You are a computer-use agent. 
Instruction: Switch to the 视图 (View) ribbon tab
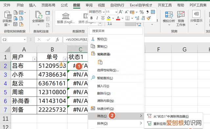pyautogui.click(x=101, y=5)
